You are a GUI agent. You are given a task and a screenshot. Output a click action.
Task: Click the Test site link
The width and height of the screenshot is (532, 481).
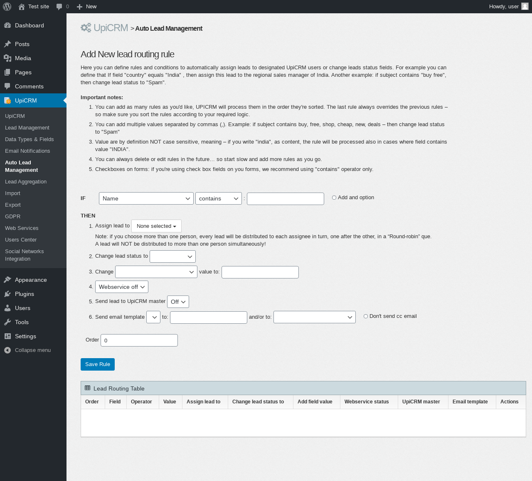point(39,7)
